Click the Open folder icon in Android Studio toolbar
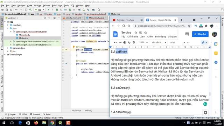 click(x=2, y=10)
